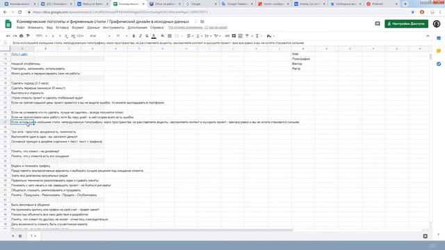The height and width of the screenshot is (250, 445).
Task: Open the Arial font family dropdown
Action: click(x=99, y=36)
